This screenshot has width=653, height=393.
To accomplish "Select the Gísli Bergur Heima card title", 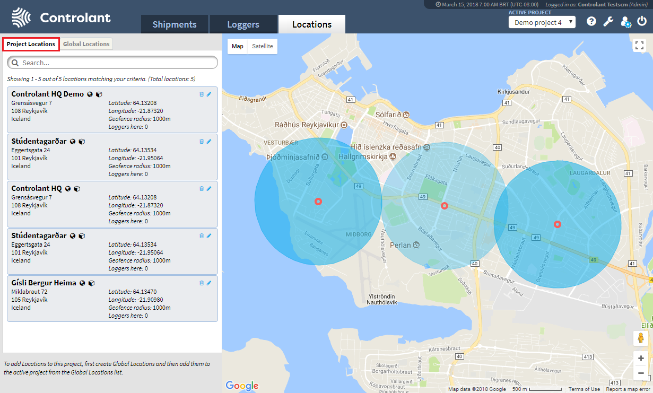I will [x=44, y=283].
